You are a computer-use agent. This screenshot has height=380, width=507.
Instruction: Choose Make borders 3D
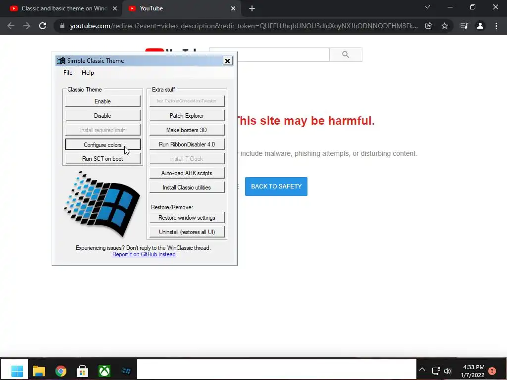click(187, 130)
